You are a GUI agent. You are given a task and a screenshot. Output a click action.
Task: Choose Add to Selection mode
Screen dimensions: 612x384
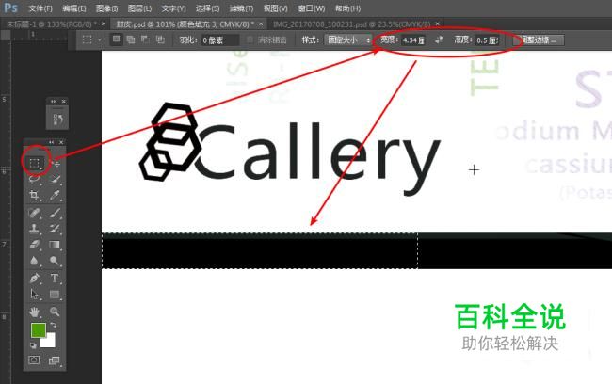point(131,40)
